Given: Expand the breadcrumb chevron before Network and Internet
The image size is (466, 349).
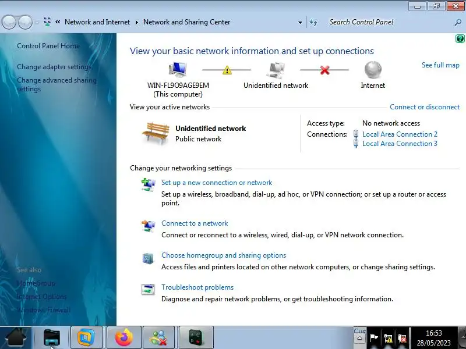Looking at the screenshot, I should point(58,22).
